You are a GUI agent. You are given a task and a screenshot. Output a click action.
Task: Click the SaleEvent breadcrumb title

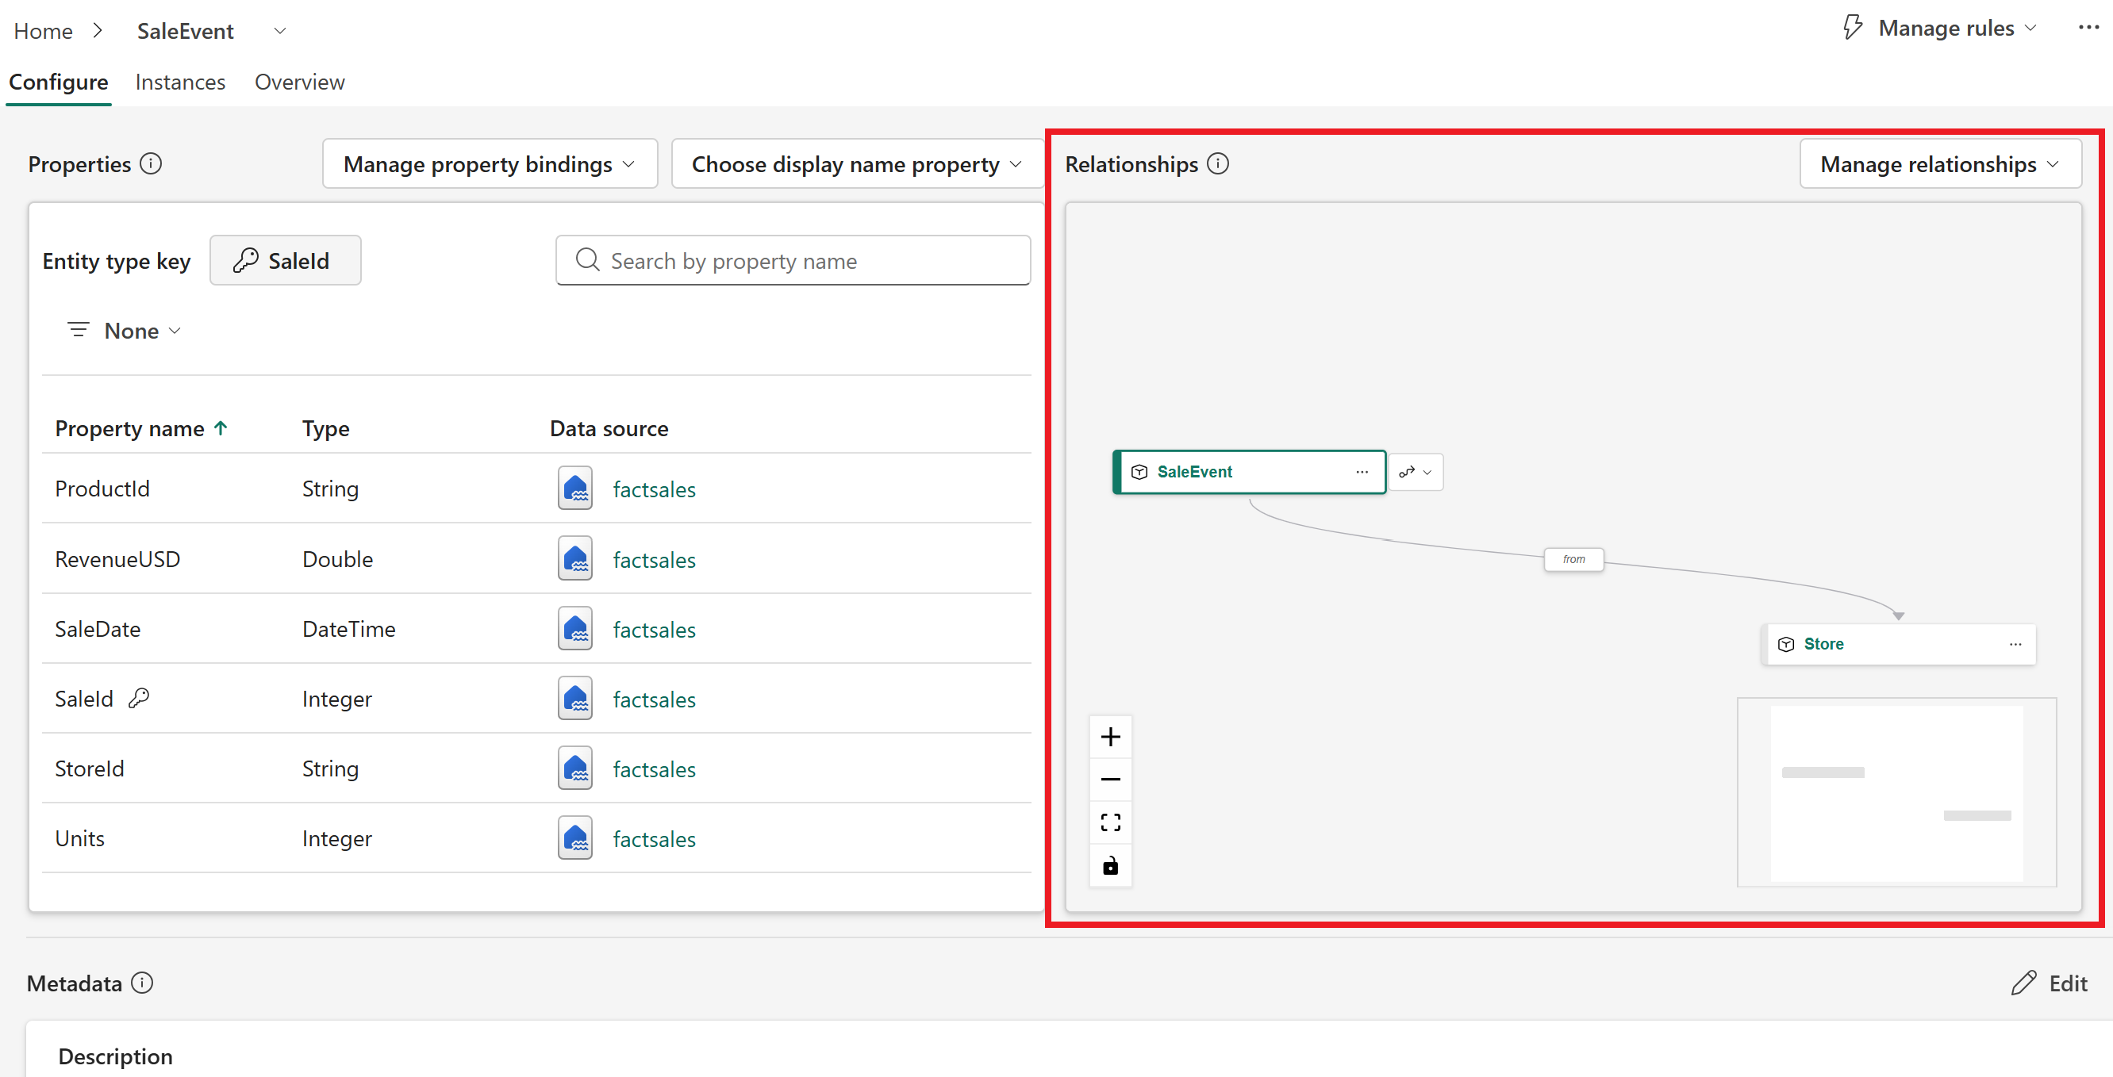(x=186, y=31)
